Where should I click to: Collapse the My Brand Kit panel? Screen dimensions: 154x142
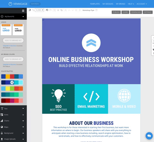pos(23,17)
